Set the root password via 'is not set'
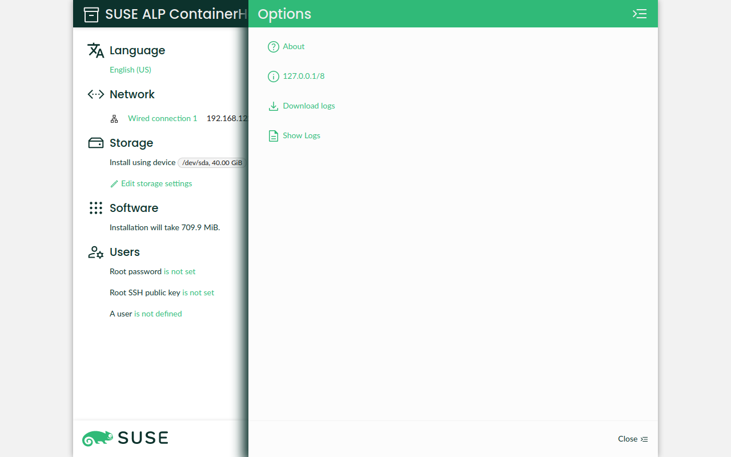 (x=179, y=271)
